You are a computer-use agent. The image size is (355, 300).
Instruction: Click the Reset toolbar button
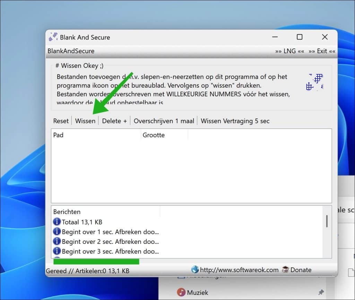pos(61,121)
